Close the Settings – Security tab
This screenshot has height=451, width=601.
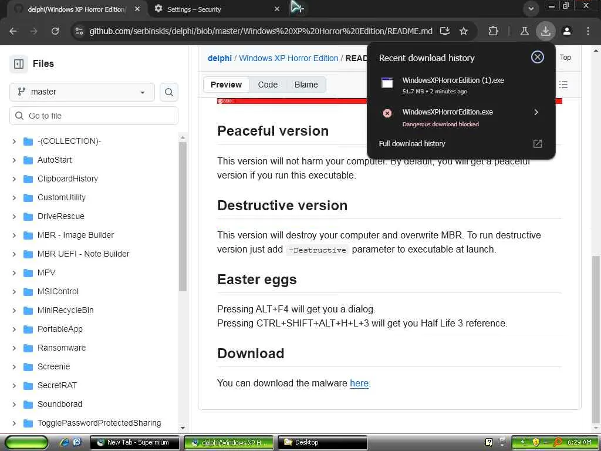point(277,9)
